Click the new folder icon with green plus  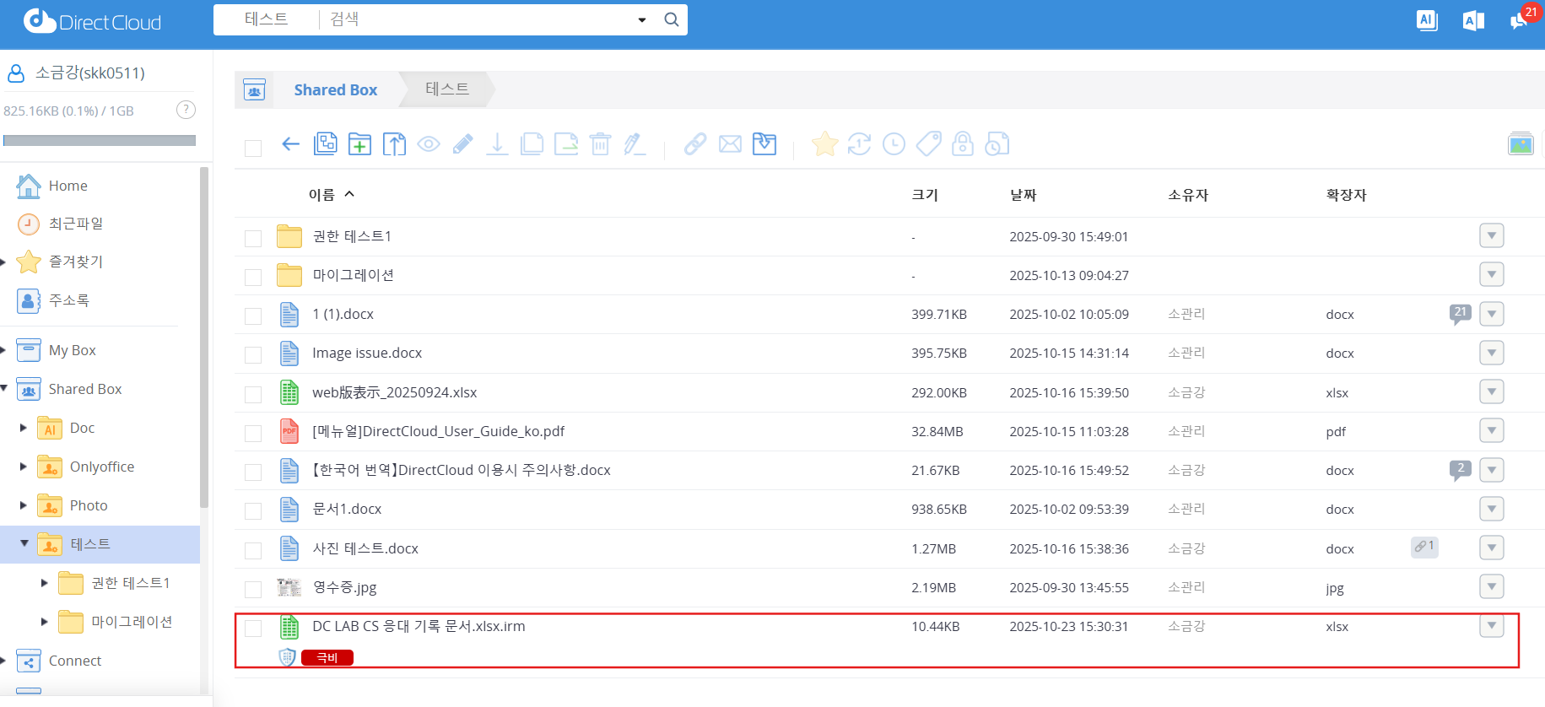point(359,144)
